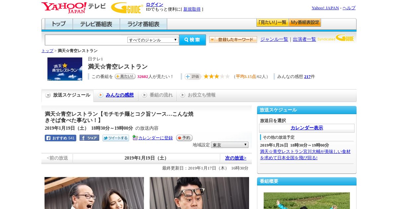
Task: Open the ヘルプ link
Action: [x=349, y=8]
